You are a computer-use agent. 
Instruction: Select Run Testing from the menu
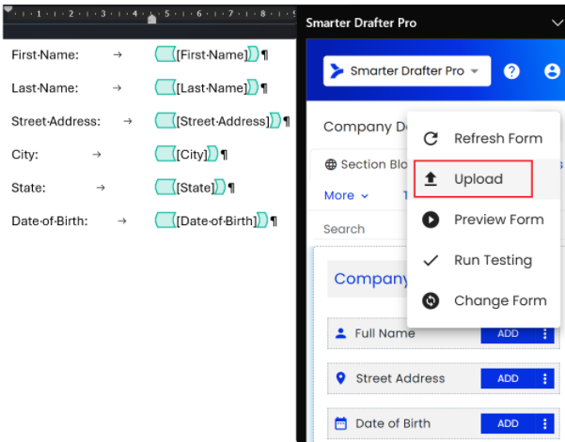483,260
